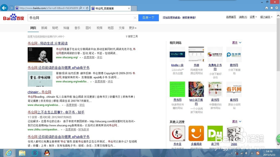Click the green 读了吗 Du icon
280x157 pixels.
coord(215,133)
